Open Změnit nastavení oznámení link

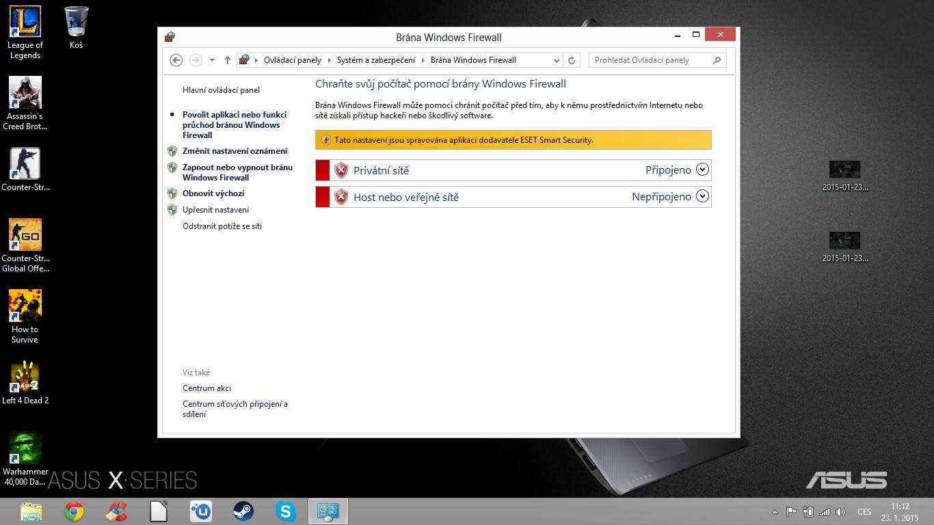[x=235, y=151]
